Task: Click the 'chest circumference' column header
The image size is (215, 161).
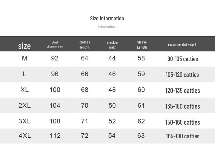Action: (55, 45)
